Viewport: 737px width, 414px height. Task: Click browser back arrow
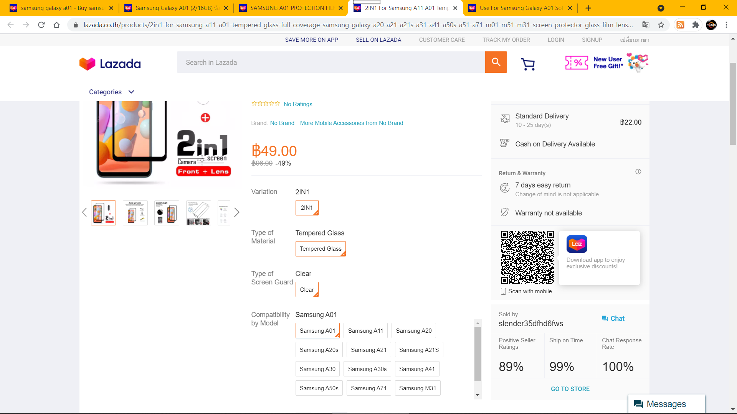10,25
